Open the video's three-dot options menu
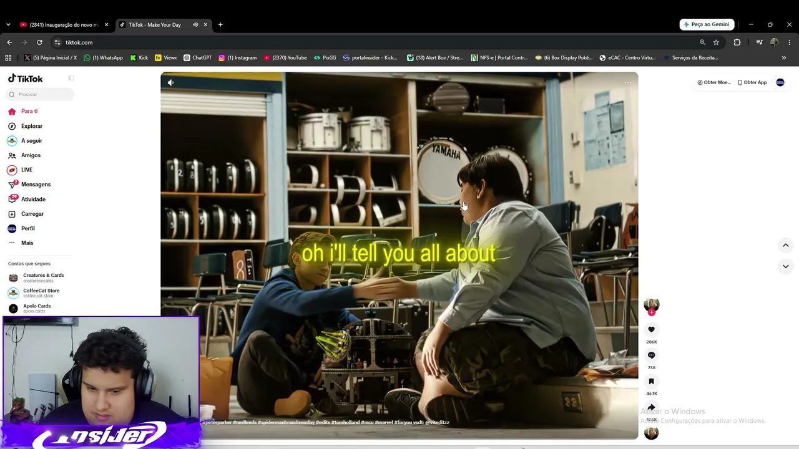Image resolution: width=799 pixels, height=449 pixels. (627, 82)
